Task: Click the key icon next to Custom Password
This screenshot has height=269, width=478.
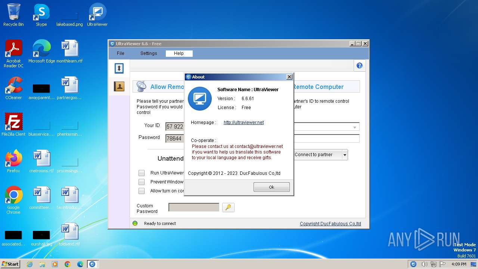Action: point(228,207)
